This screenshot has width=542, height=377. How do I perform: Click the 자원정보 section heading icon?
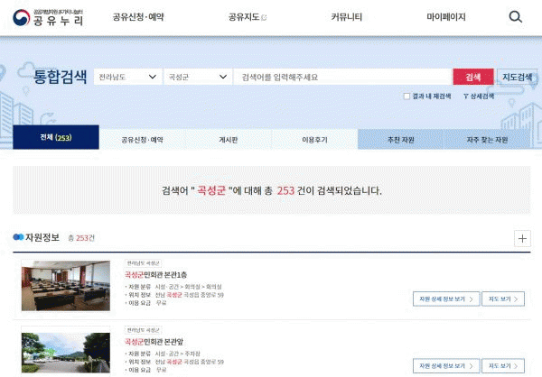[18, 237]
